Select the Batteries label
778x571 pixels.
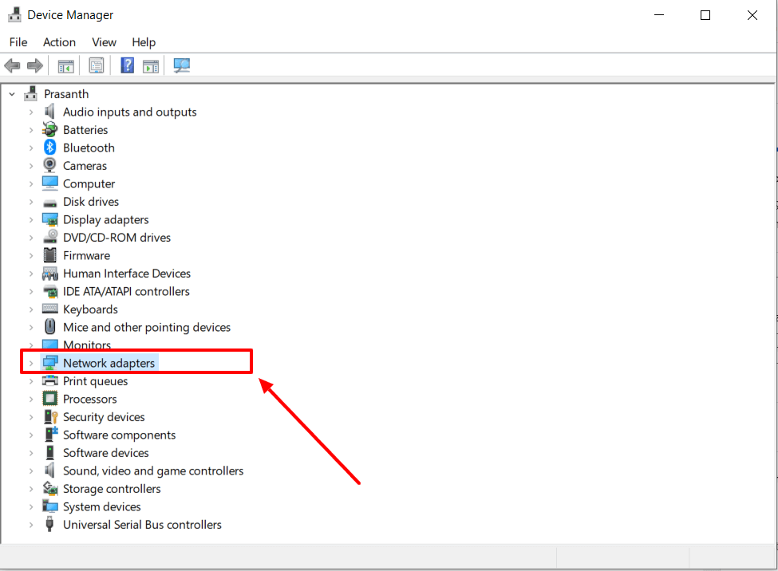[x=85, y=130]
